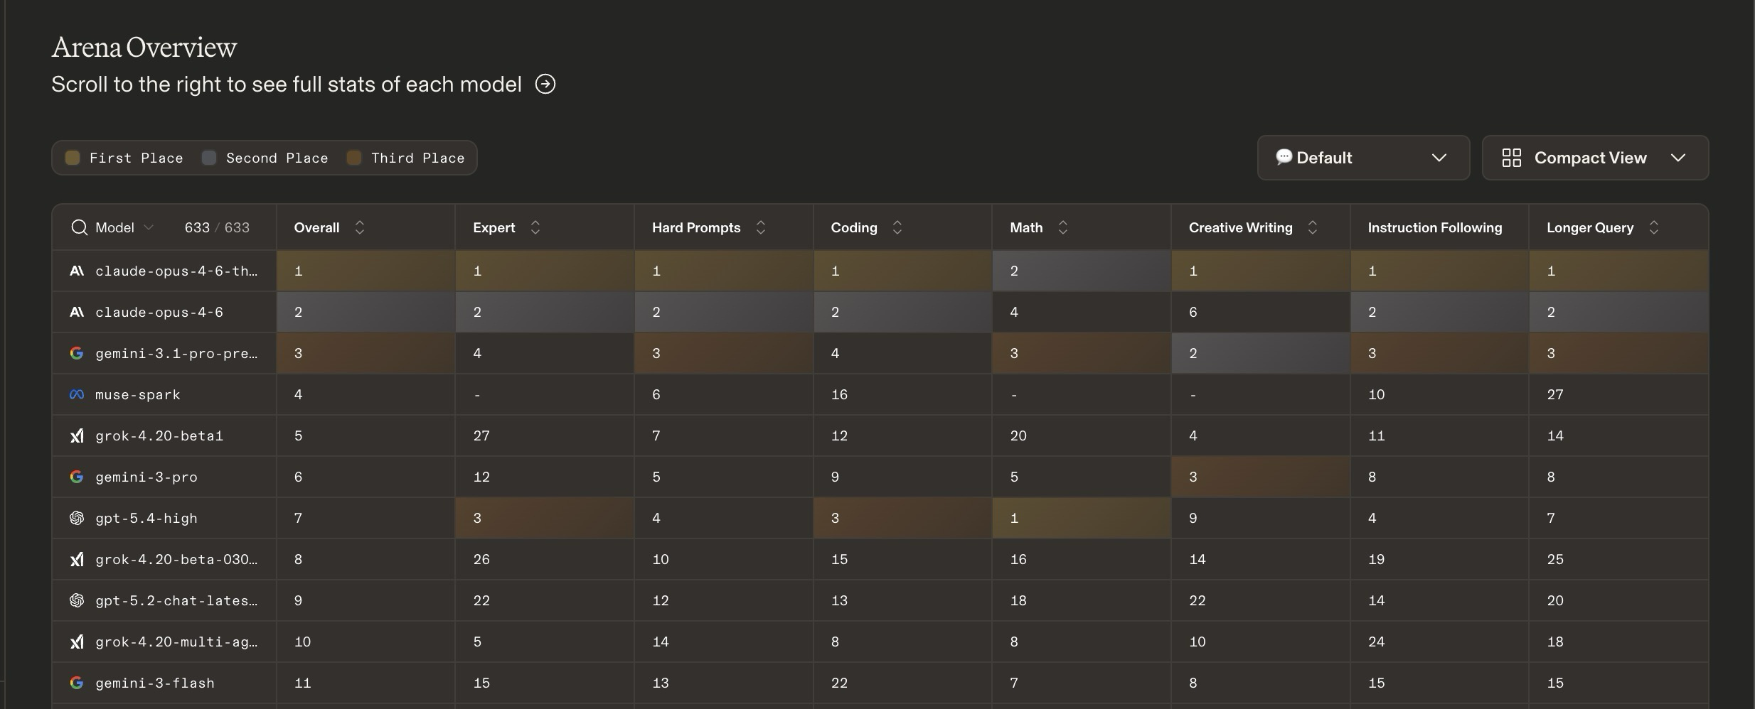
Task: Click the Meta logo beside muse-spark
Action: click(x=77, y=394)
